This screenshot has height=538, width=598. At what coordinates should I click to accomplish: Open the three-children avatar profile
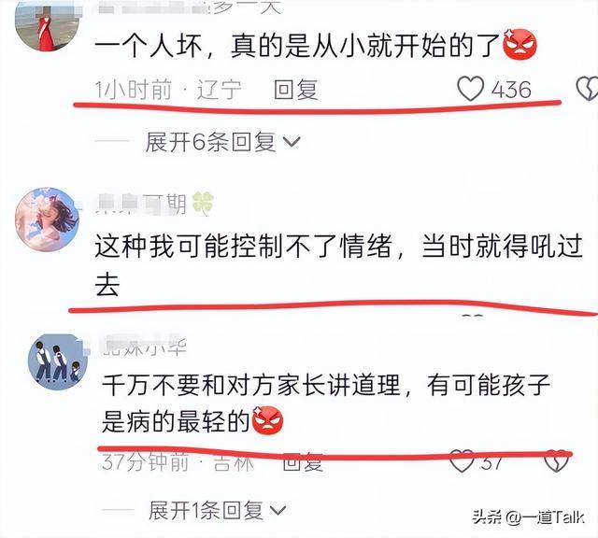[x=58, y=361]
